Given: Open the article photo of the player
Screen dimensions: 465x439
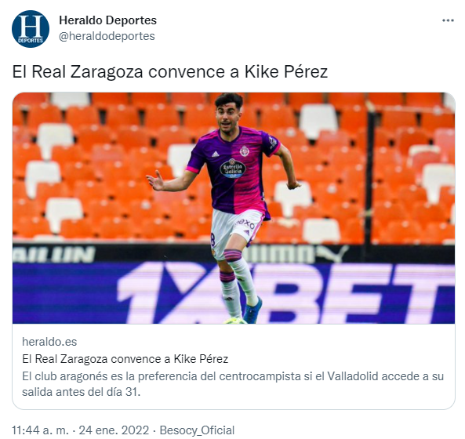Looking at the screenshot, I should (x=234, y=208).
